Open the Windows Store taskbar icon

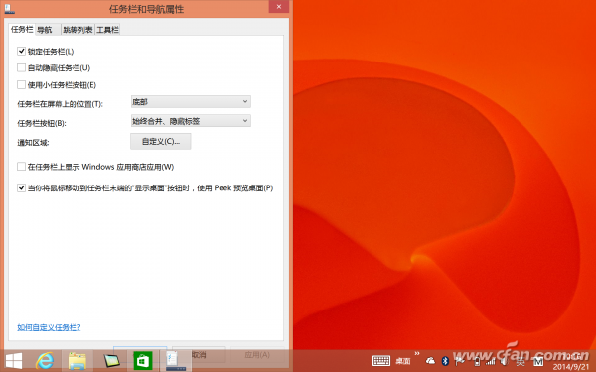tap(142, 361)
